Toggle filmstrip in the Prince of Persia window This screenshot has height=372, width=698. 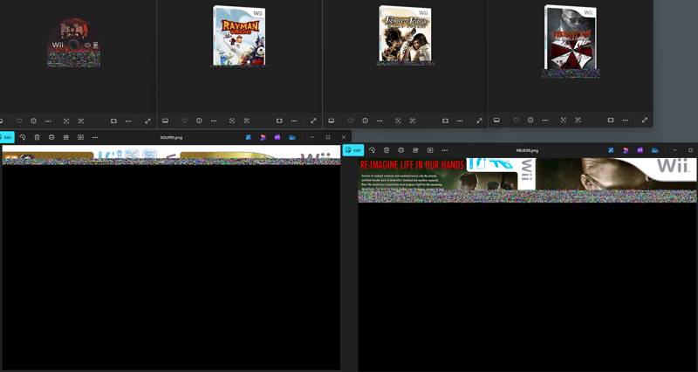coord(332,121)
